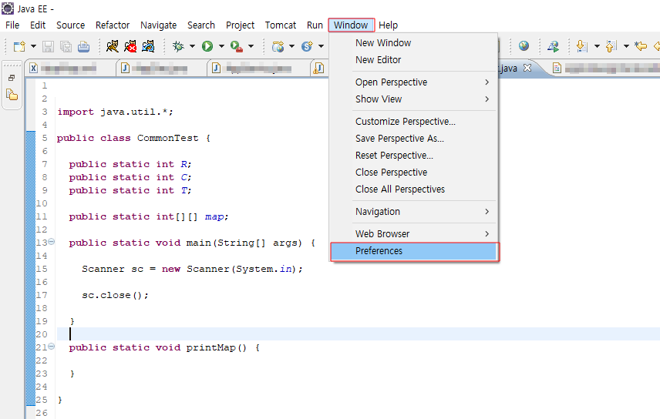Screen dimensions: 660x419
Task: Click the Launch Web Services Explorer icon
Action: [553, 46]
